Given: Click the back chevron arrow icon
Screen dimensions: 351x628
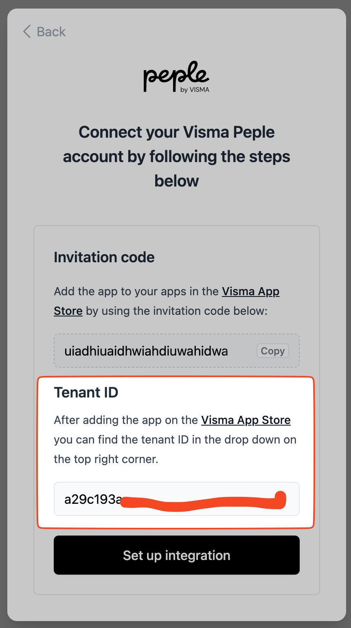Looking at the screenshot, I should point(27,31).
